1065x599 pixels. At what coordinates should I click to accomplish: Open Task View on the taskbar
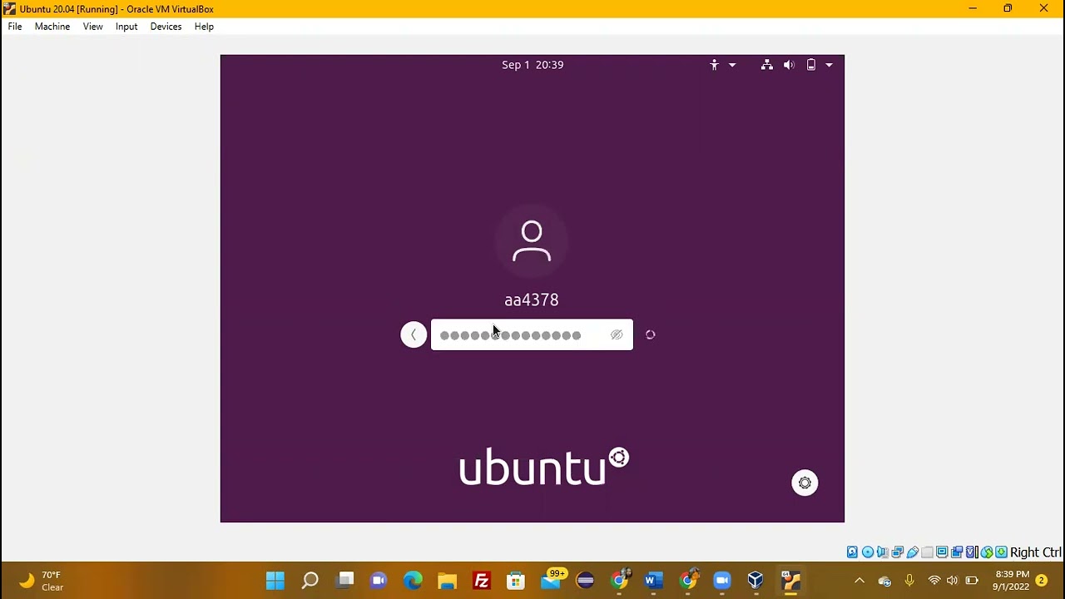344,580
